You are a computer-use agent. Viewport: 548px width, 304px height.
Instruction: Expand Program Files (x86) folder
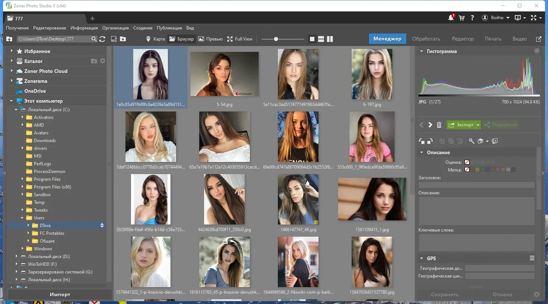pyautogui.click(x=22, y=187)
